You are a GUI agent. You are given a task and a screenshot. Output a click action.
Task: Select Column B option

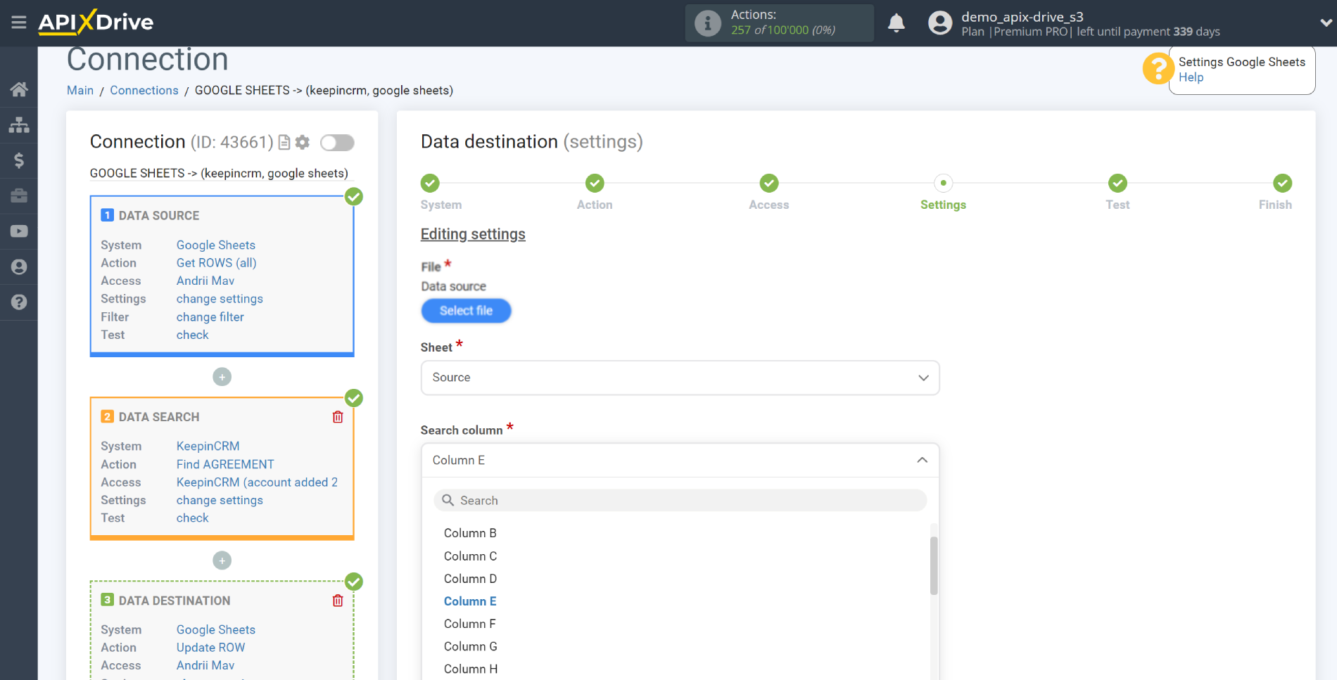point(470,533)
